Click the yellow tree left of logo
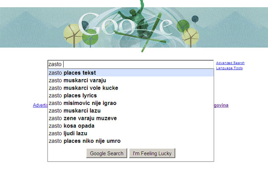 tap(73, 35)
